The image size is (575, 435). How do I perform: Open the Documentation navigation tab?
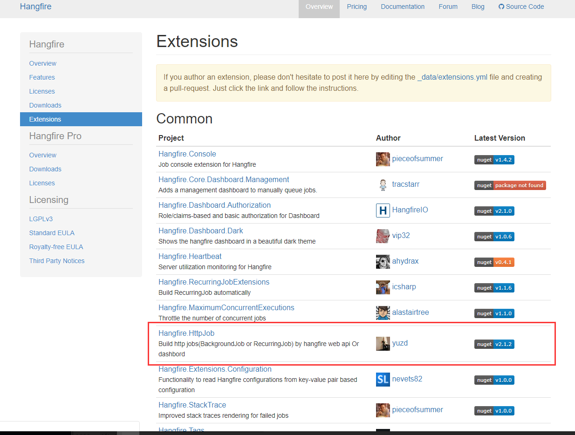[x=403, y=7]
